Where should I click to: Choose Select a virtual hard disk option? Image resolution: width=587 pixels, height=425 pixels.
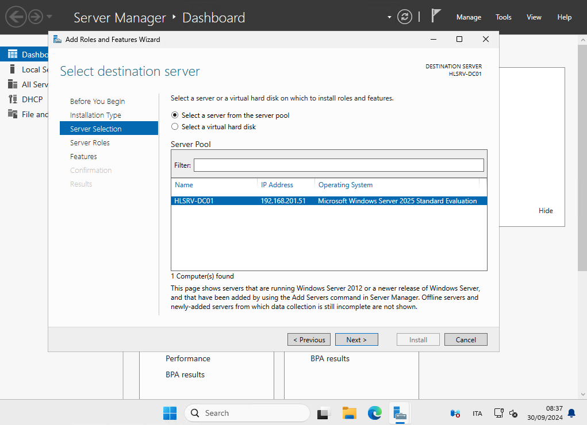point(175,127)
